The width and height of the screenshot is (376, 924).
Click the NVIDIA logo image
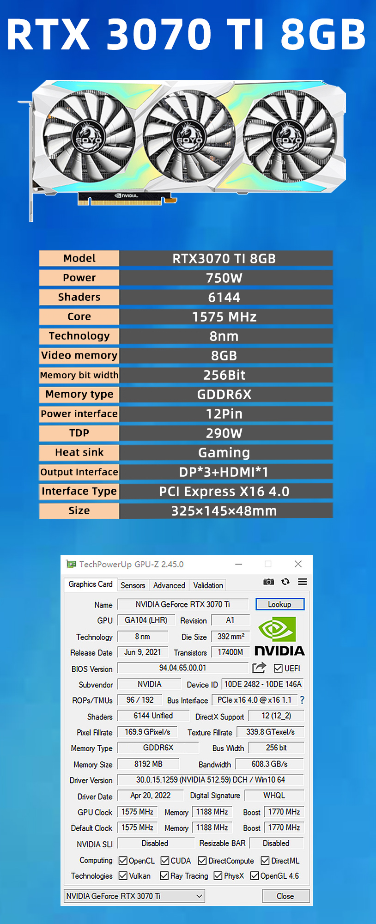(279, 637)
